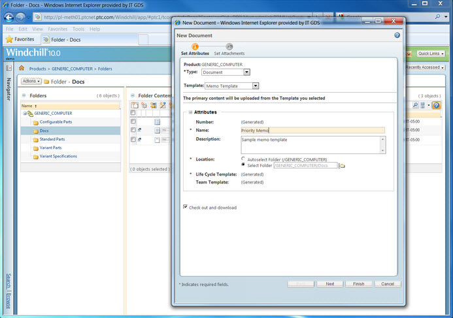The height and width of the screenshot is (318, 453).
Task: Switch to the Folder - Docs browser tab
Action: click(90, 40)
